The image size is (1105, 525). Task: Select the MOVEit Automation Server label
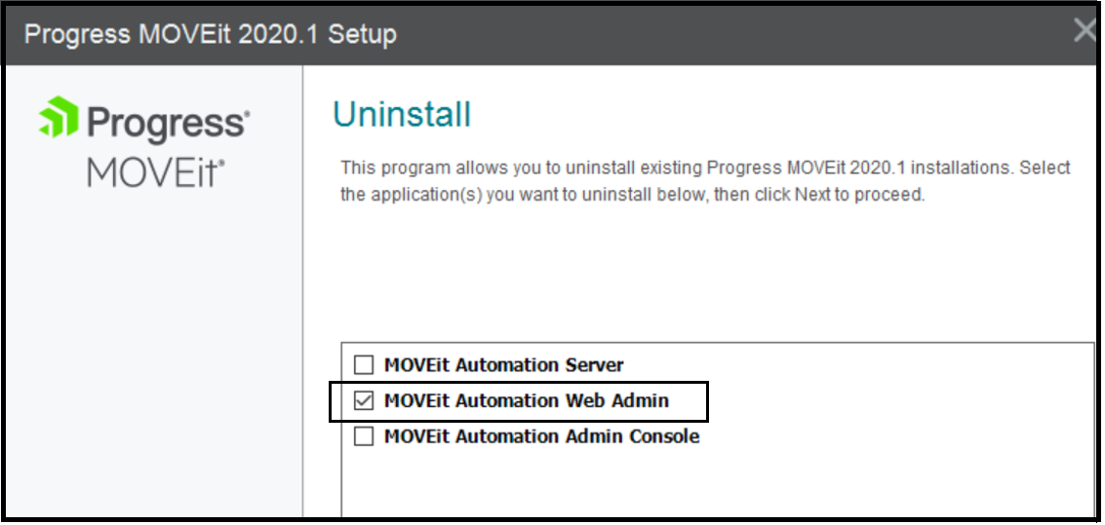[x=503, y=365]
